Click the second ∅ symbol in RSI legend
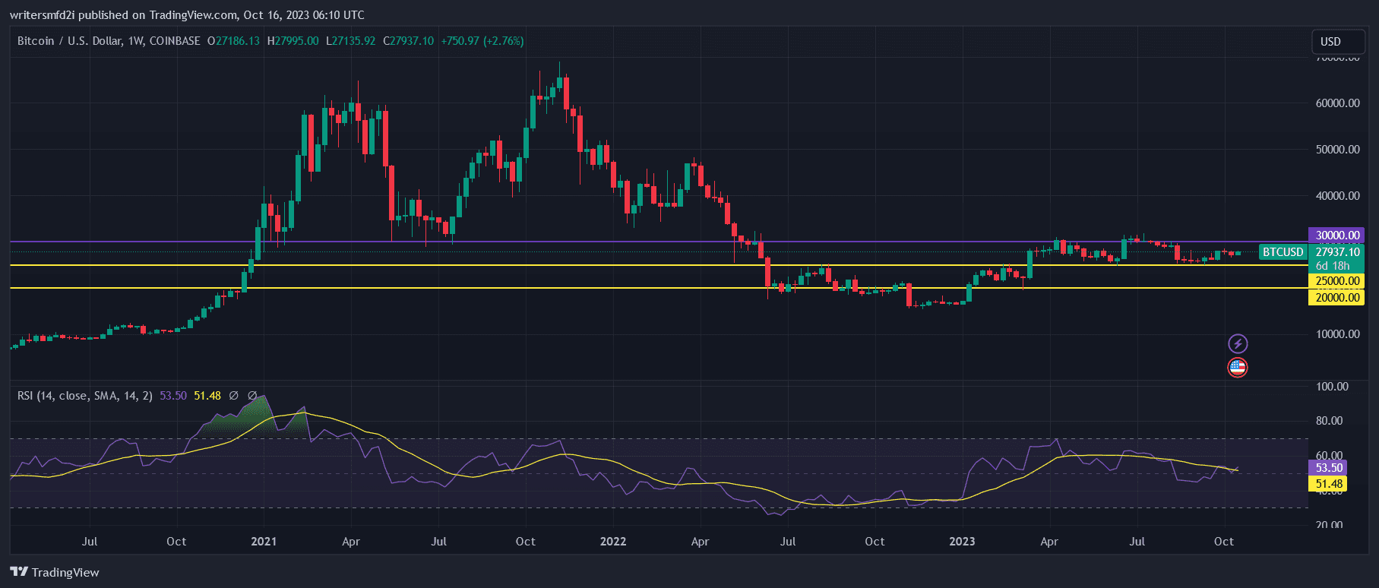The image size is (1379, 588). pyautogui.click(x=252, y=396)
